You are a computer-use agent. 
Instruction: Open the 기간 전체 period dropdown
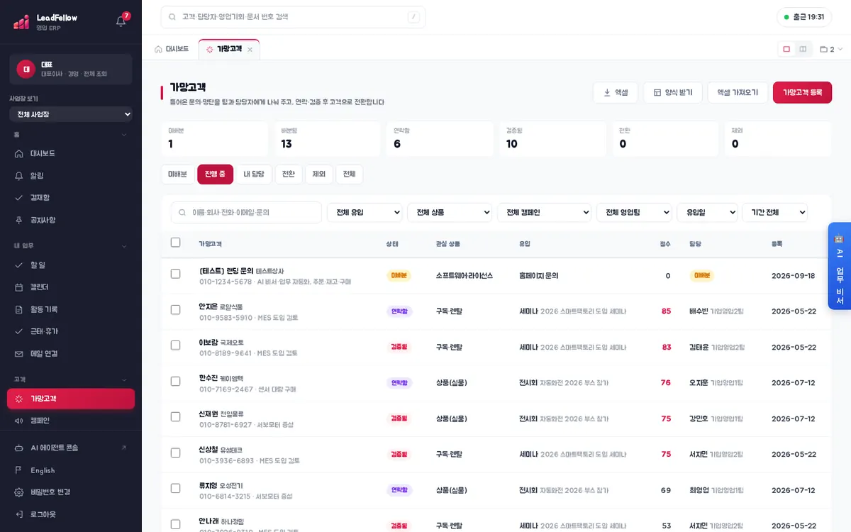(774, 212)
